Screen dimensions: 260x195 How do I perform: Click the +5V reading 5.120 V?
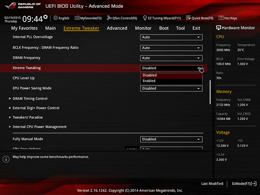[x=243, y=146]
